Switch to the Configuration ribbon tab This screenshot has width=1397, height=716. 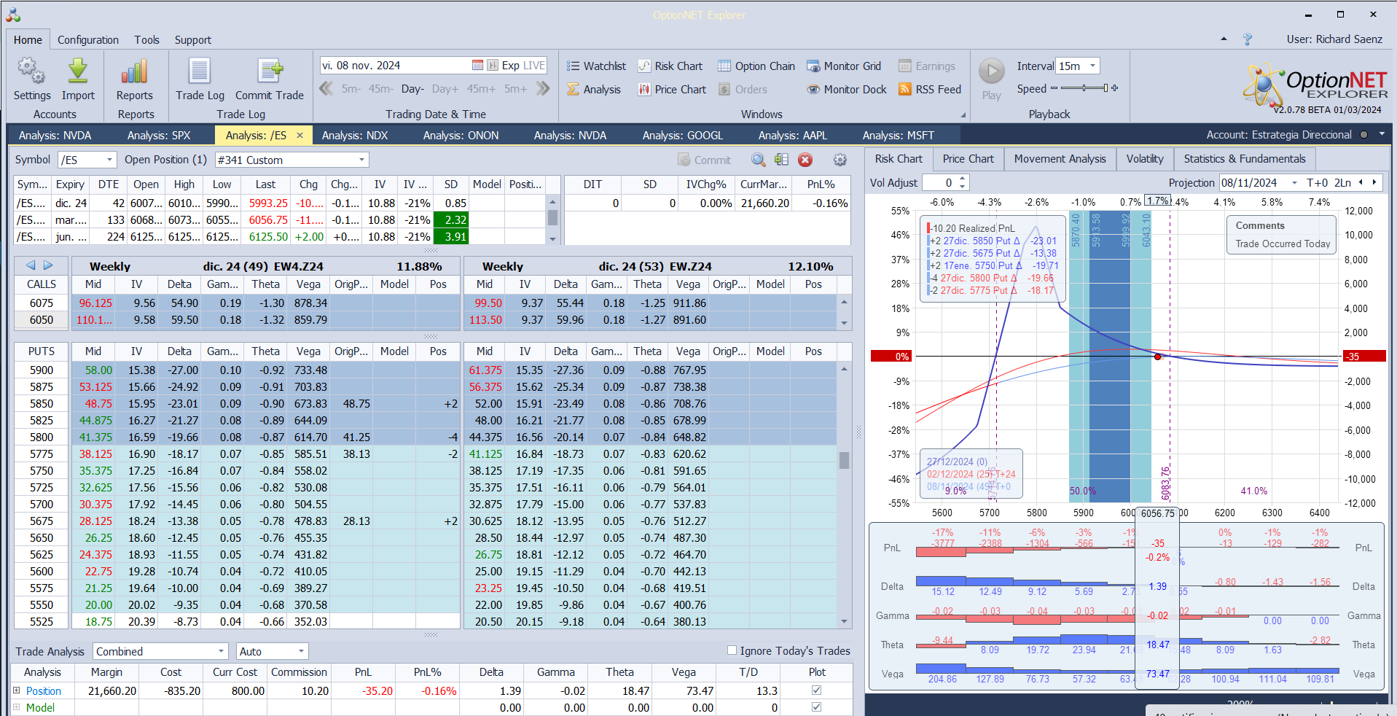pyautogui.click(x=87, y=40)
